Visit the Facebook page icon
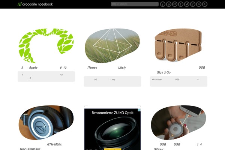 pos(181,4)
